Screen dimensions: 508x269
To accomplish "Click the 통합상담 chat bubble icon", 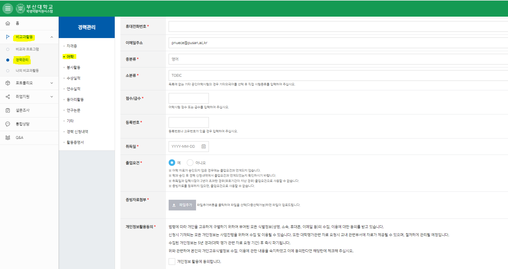I will click(x=8, y=124).
